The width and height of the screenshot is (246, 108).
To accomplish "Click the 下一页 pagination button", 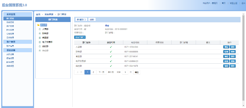I will tap(101, 72).
